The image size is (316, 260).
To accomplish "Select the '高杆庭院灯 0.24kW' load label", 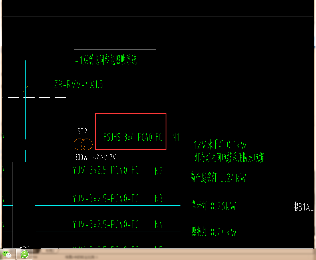I will [x=218, y=178].
